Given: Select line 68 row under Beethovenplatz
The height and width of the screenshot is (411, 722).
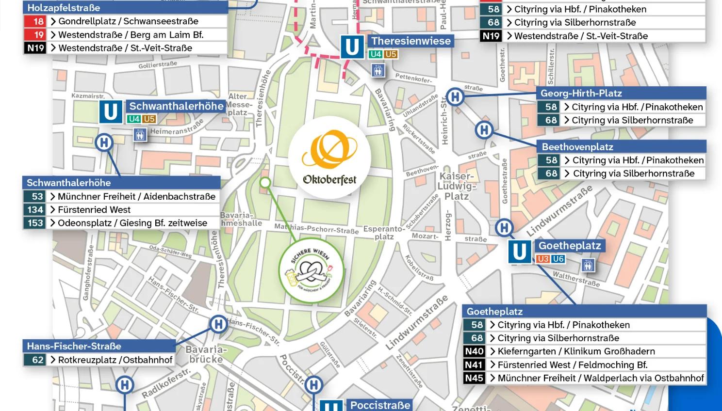Looking at the screenshot, I should [x=622, y=174].
